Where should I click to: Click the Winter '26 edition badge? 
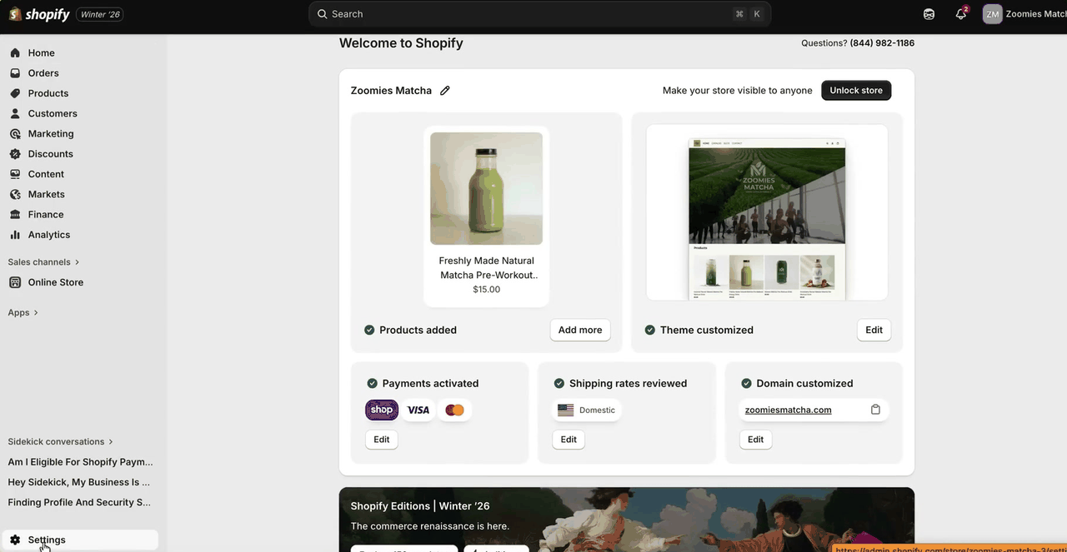click(100, 14)
